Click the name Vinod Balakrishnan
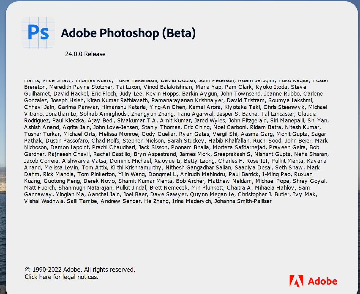Screen dimensions: 360x294 pos(168,87)
